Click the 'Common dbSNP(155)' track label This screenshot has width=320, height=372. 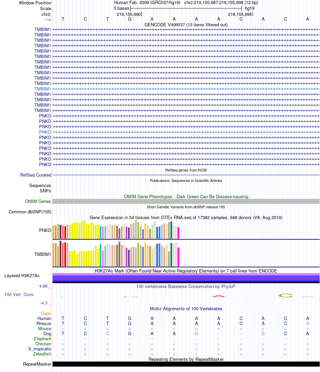click(x=30, y=212)
